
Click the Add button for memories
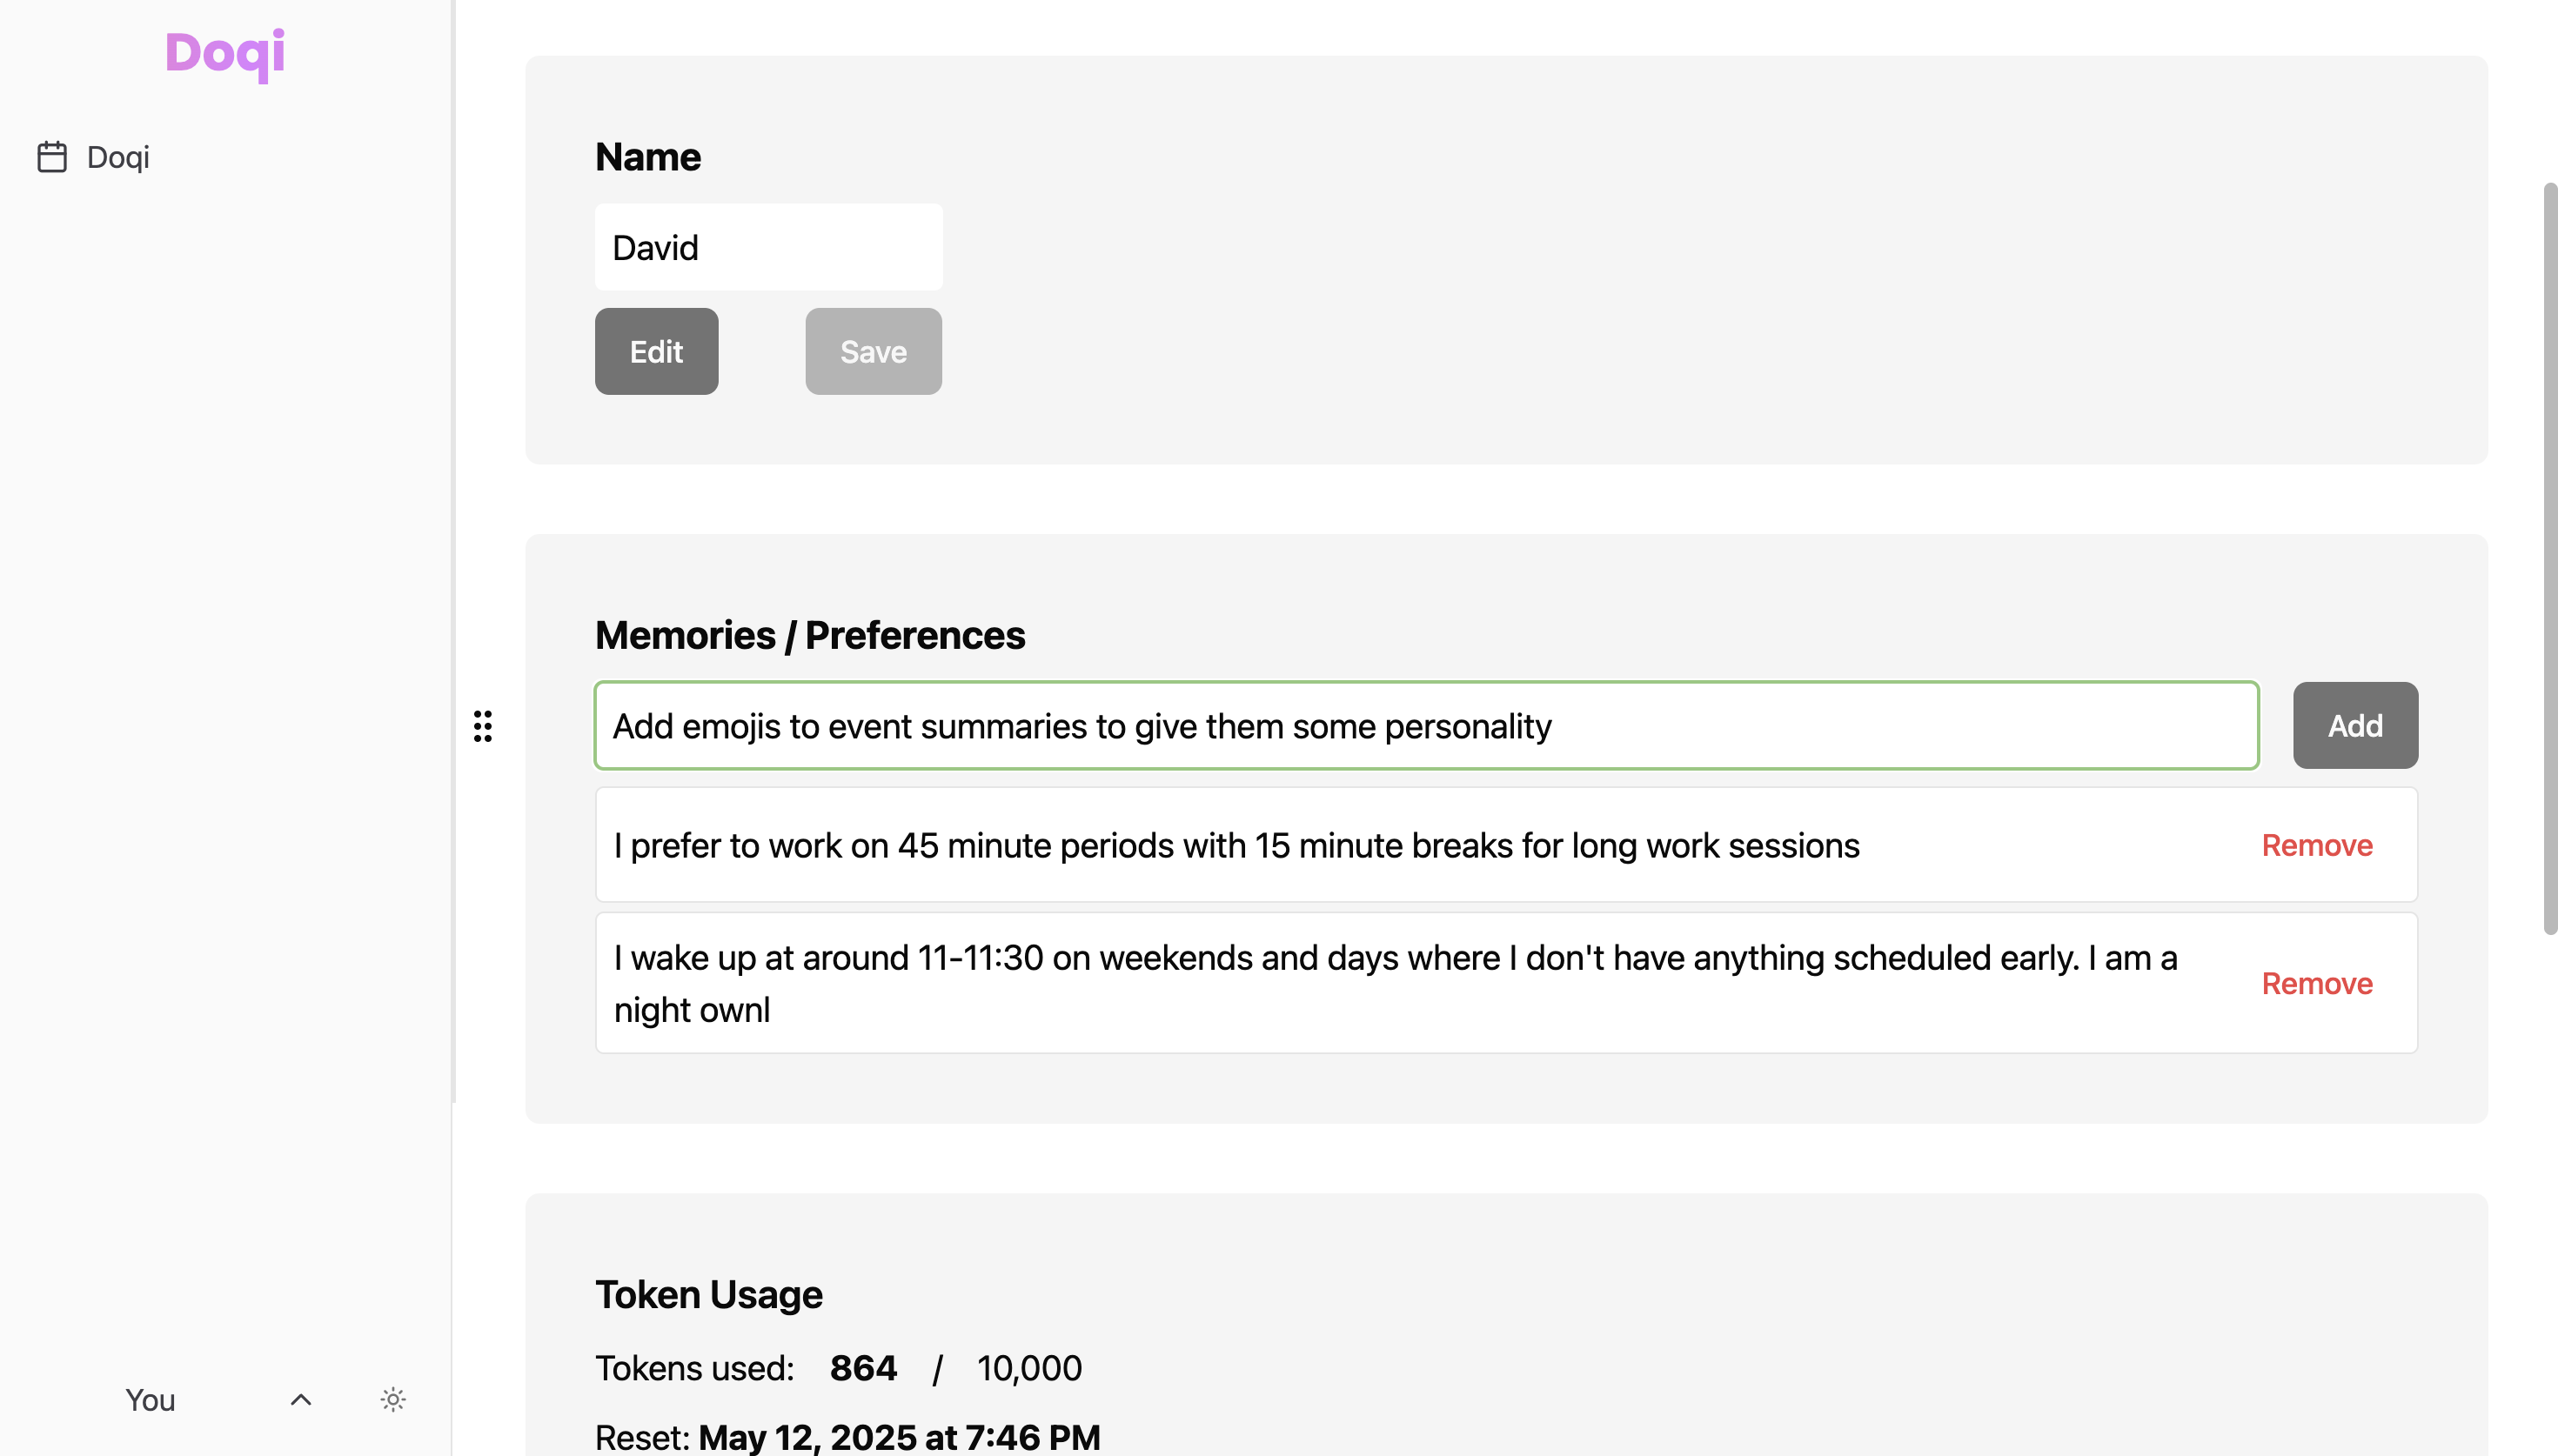[2355, 726]
